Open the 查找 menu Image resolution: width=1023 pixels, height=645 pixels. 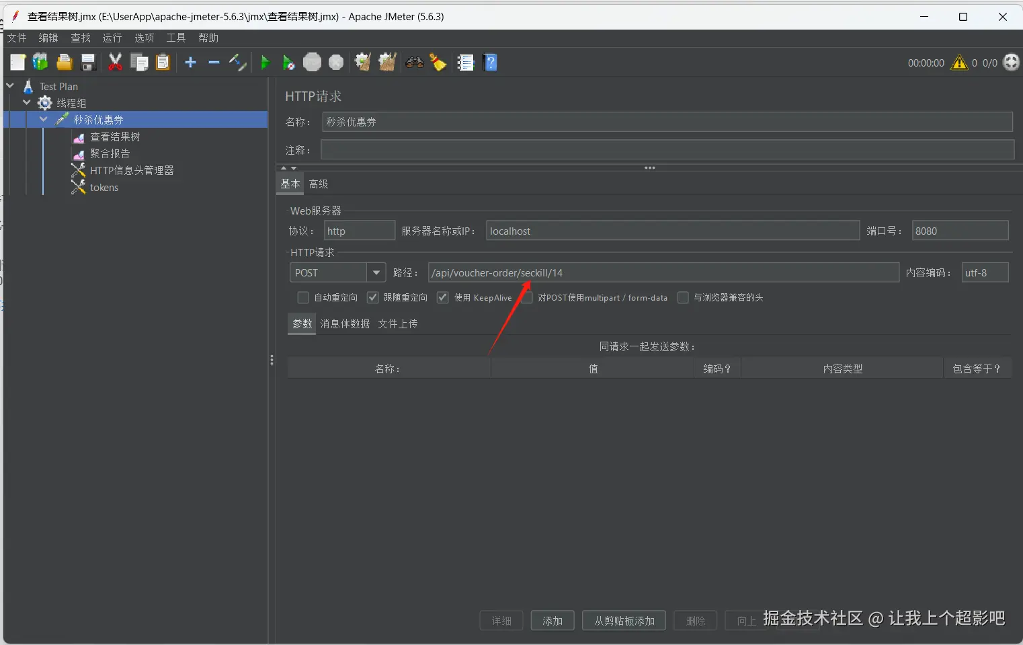tap(81, 38)
